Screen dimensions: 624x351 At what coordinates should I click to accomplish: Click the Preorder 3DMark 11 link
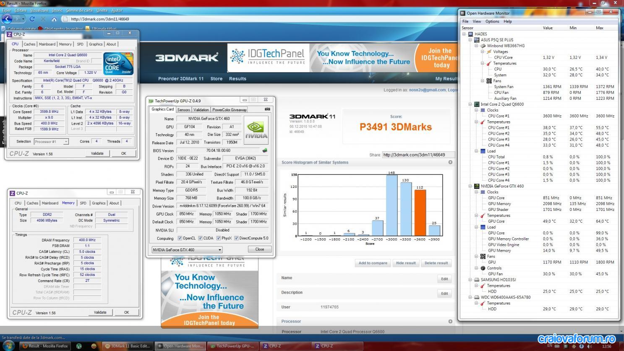pos(181,78)
